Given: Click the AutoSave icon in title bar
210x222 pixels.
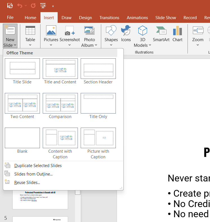Looking at the screenshot, I should coord(10,6).
